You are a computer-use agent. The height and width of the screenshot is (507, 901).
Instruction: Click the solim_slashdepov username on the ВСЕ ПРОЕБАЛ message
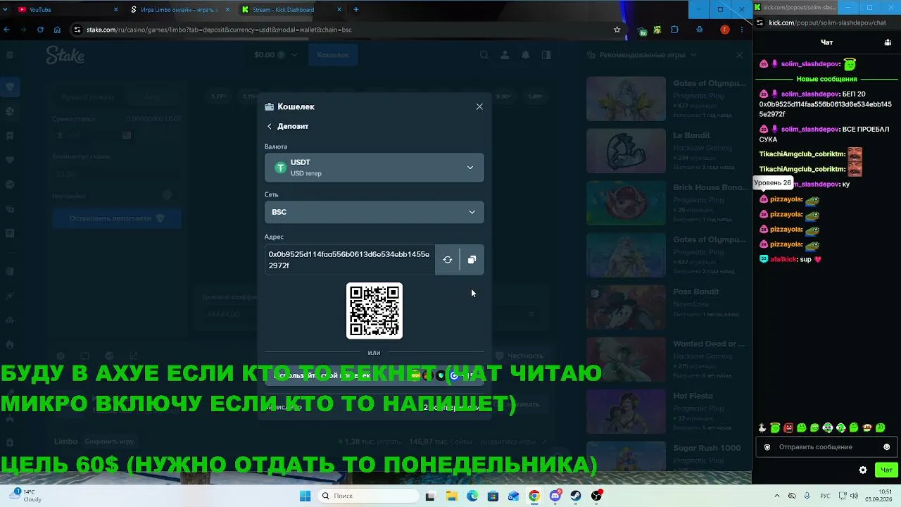(810, 130)
